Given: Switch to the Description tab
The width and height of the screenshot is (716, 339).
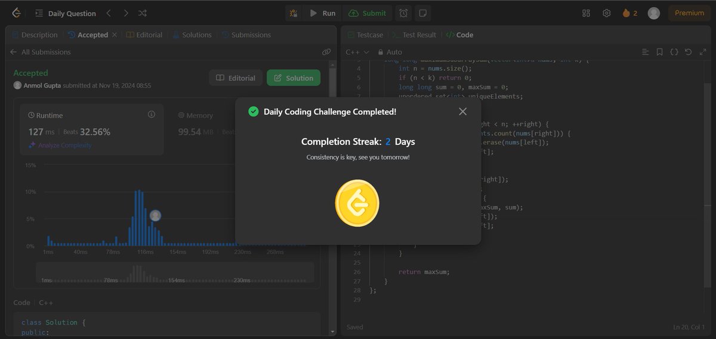Looking at the screenshot, I should [x=35, y=35].
